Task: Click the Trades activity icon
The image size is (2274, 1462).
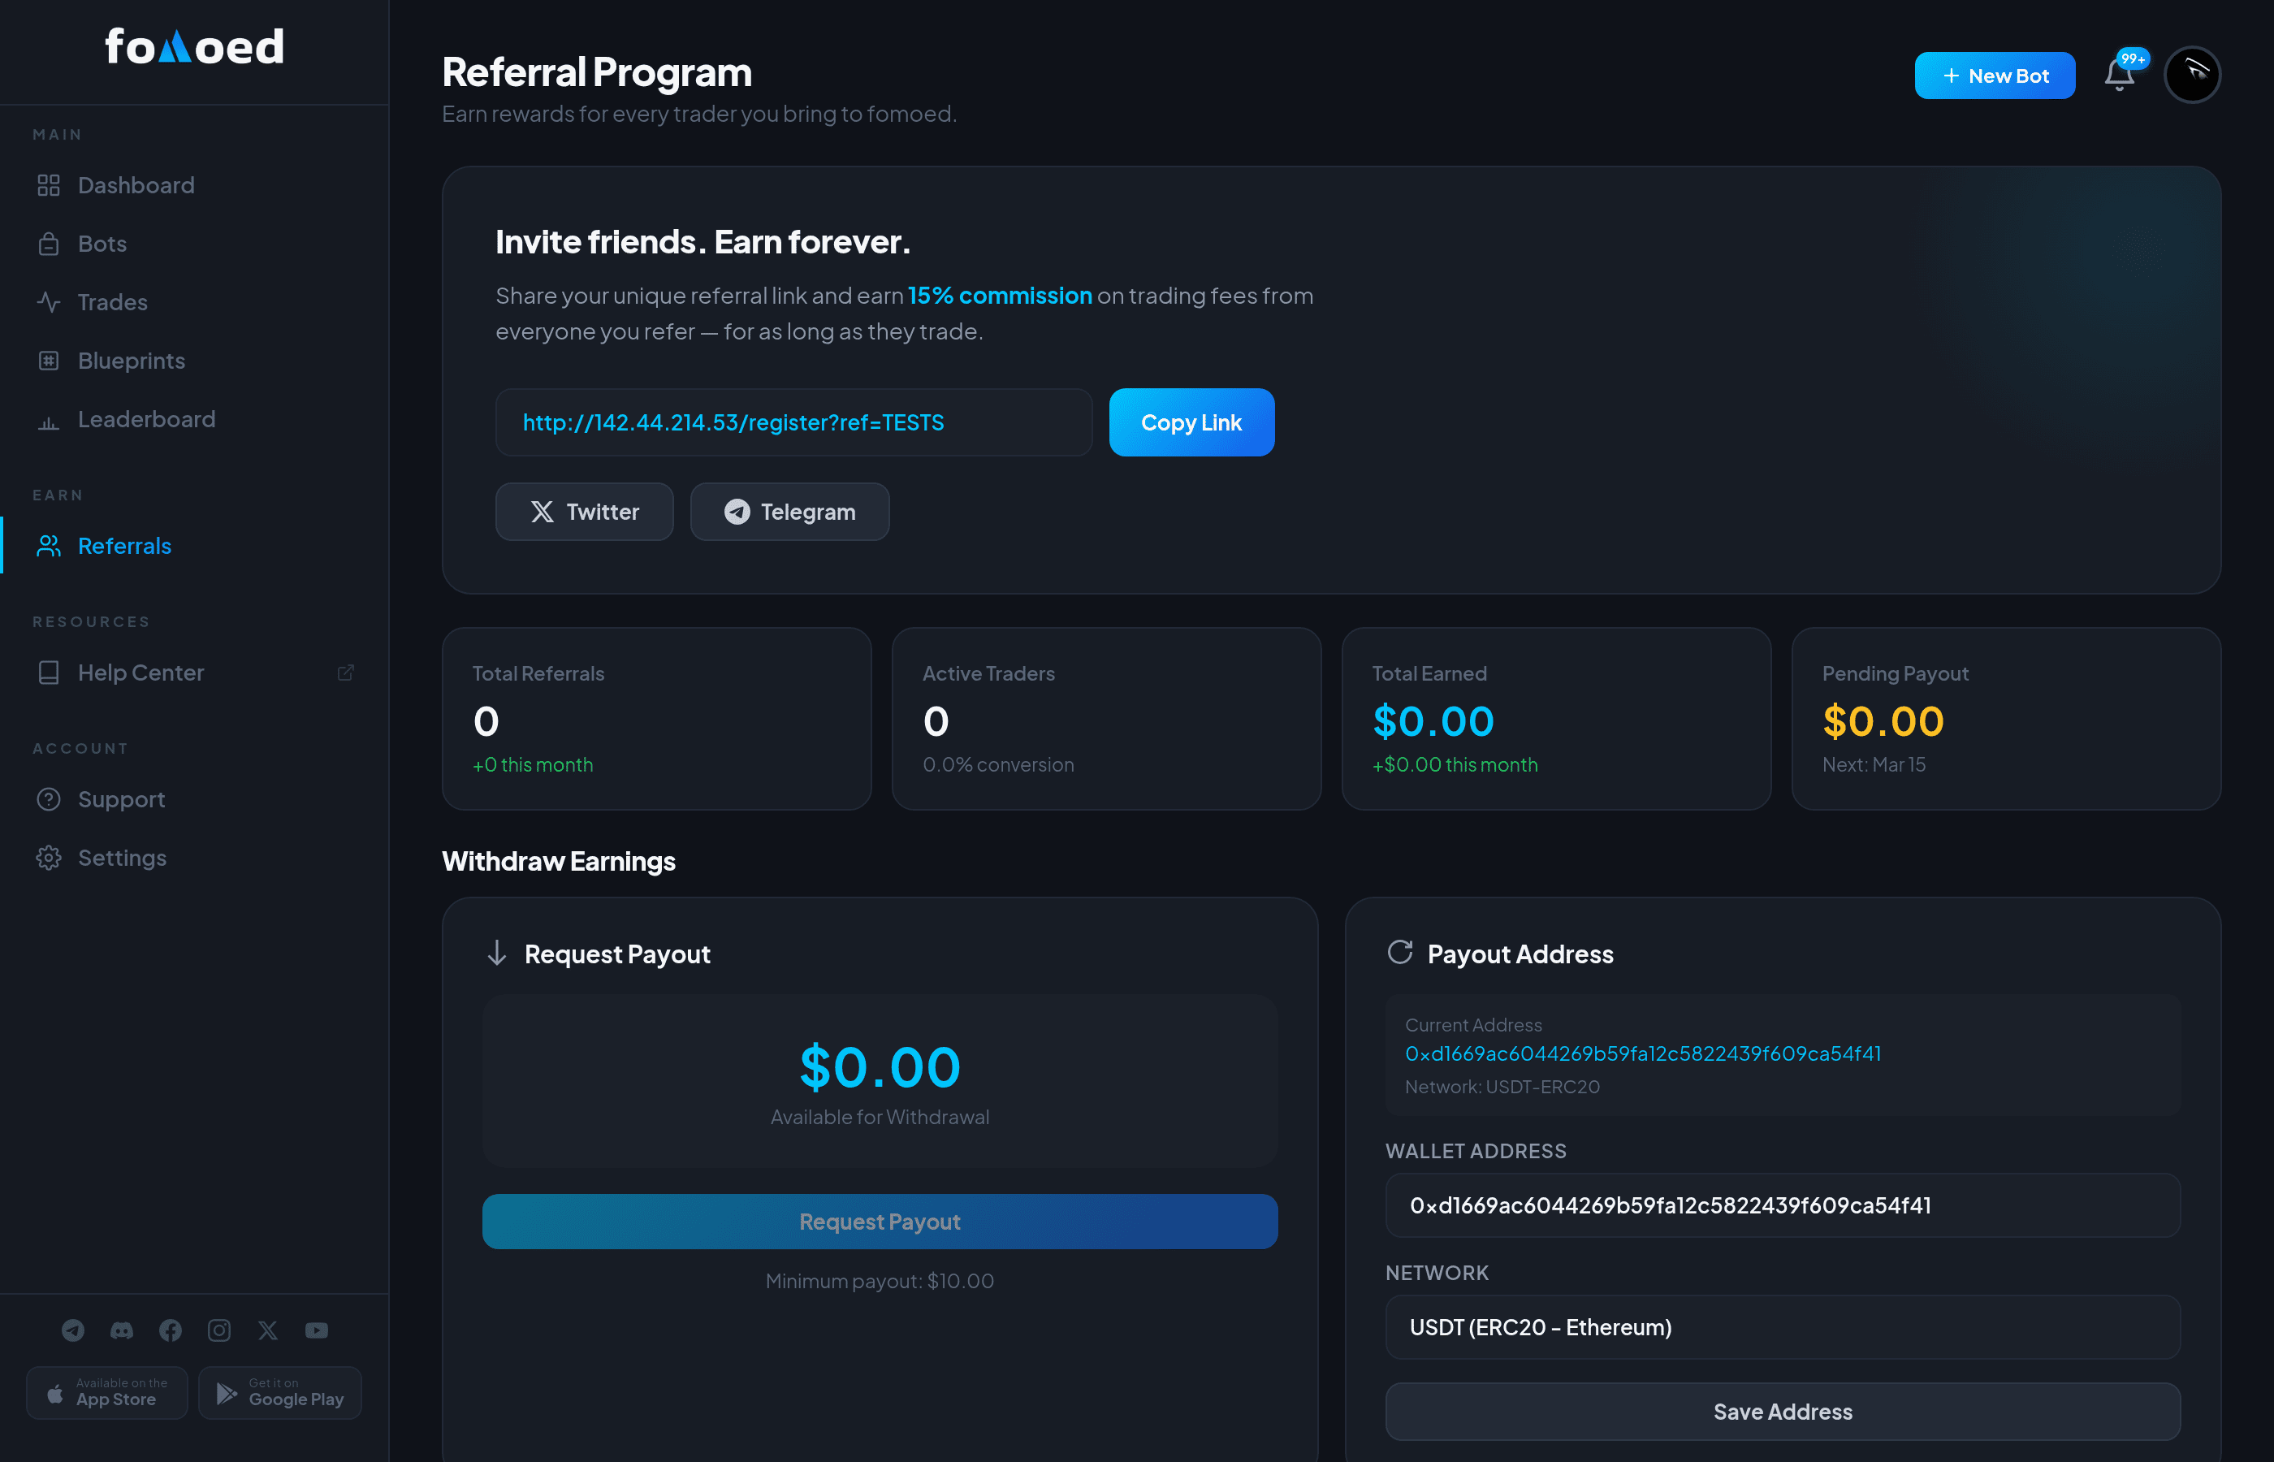Action: tap(49, 302)
